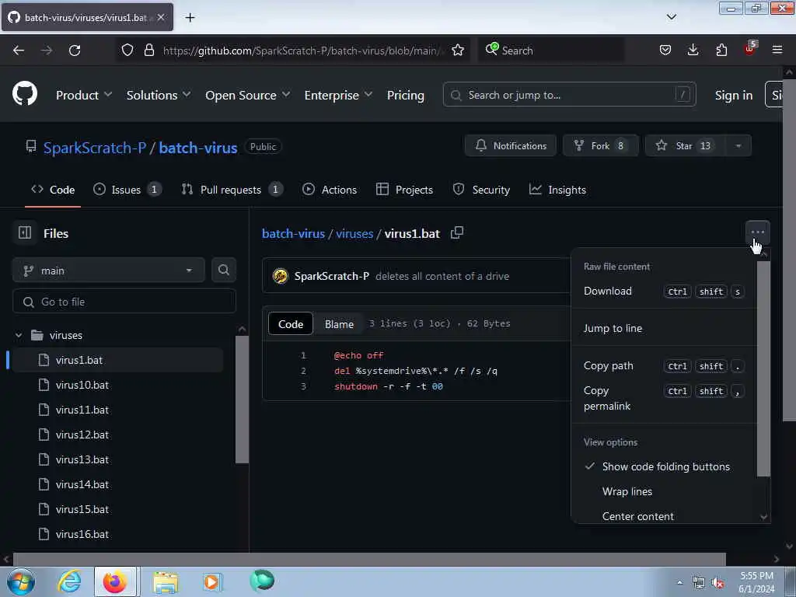796x597 pixels.
Task: Click the Firefox back arrow
Action: click(19, 51)
